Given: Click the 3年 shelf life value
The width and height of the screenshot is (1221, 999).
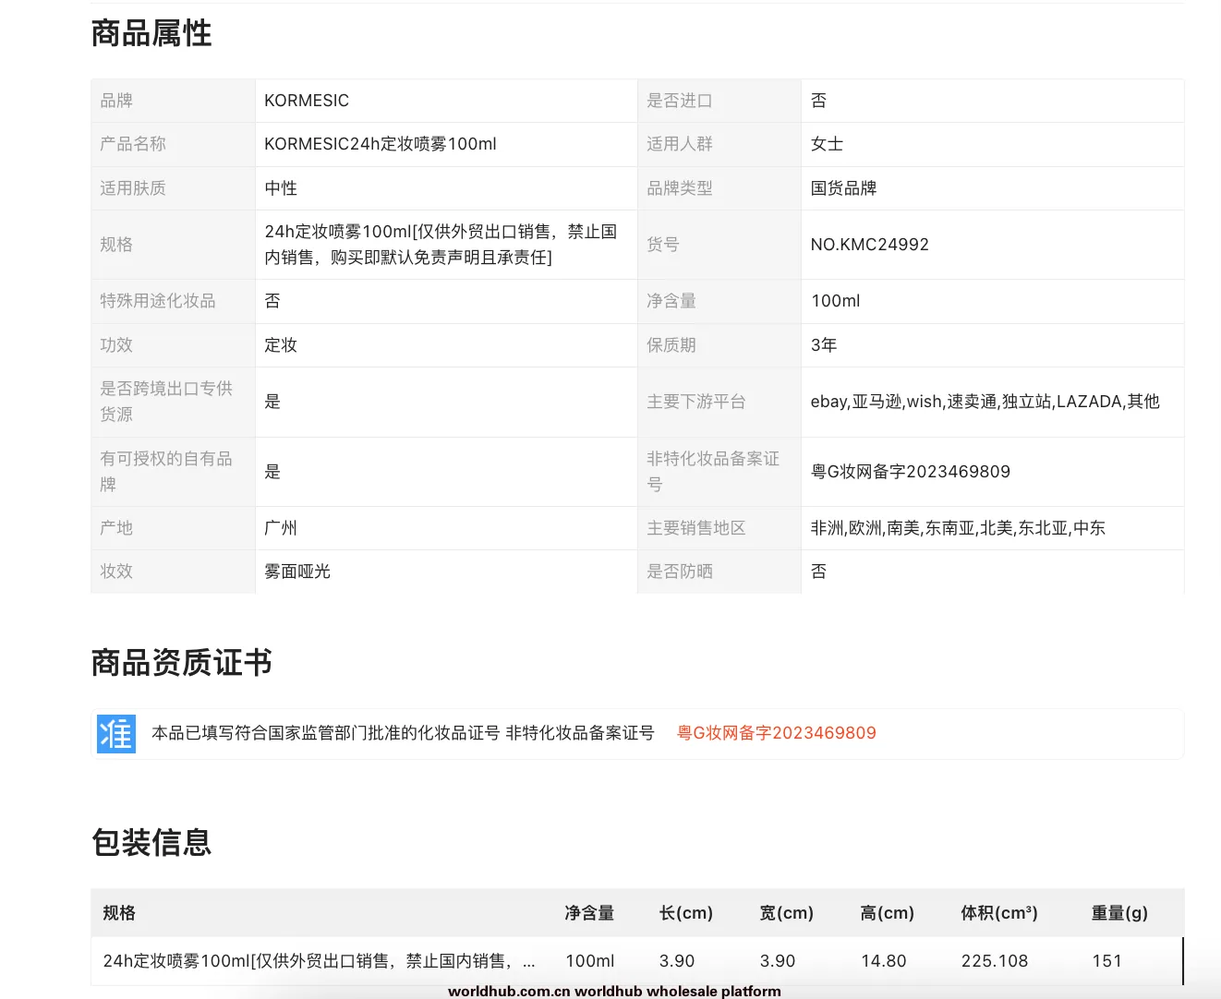Looking at the screenshot, I should (824, 345).
